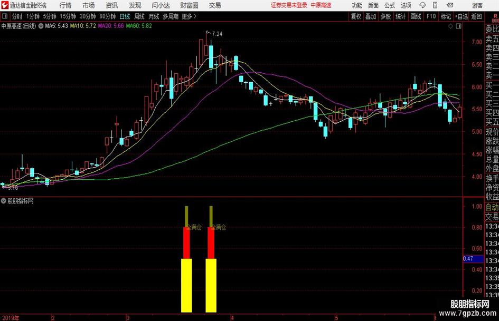Open the 选项 menu
Screen dimensions: 499x321
[406, 5]
